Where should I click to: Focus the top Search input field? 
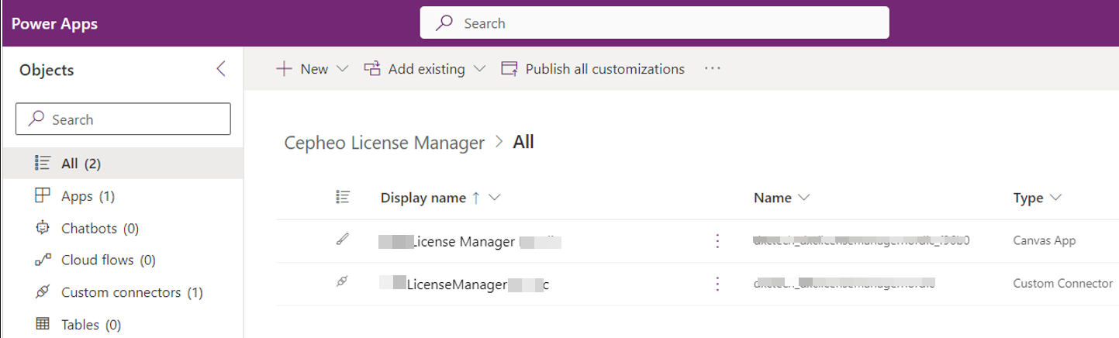[654, 23]
